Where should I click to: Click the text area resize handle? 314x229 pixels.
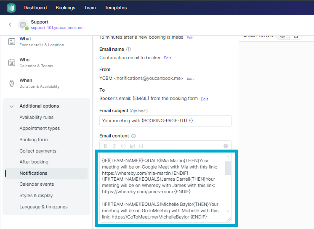(228, 219)
